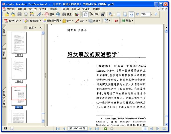Image resolution: width=171 pixels, height=134 pixels.
Task: Open the 视图 menu
Action: pyautogui.click(x=32, y=9)
